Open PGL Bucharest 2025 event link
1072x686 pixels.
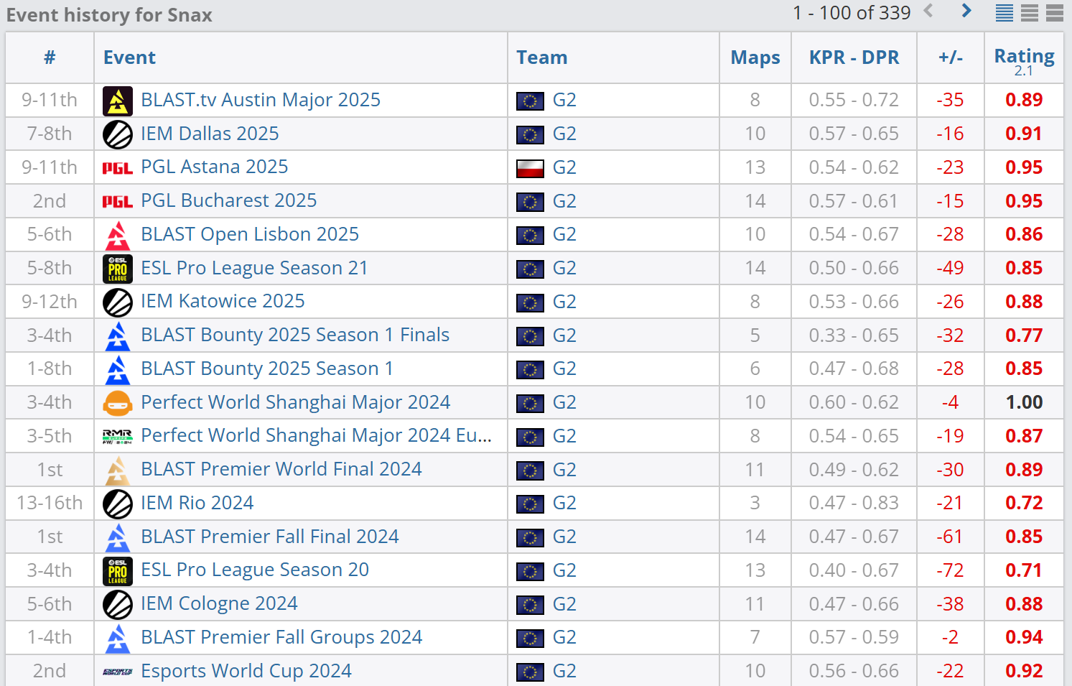pos(229,200)
